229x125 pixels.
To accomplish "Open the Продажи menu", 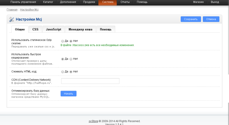I will click(89, 2).
